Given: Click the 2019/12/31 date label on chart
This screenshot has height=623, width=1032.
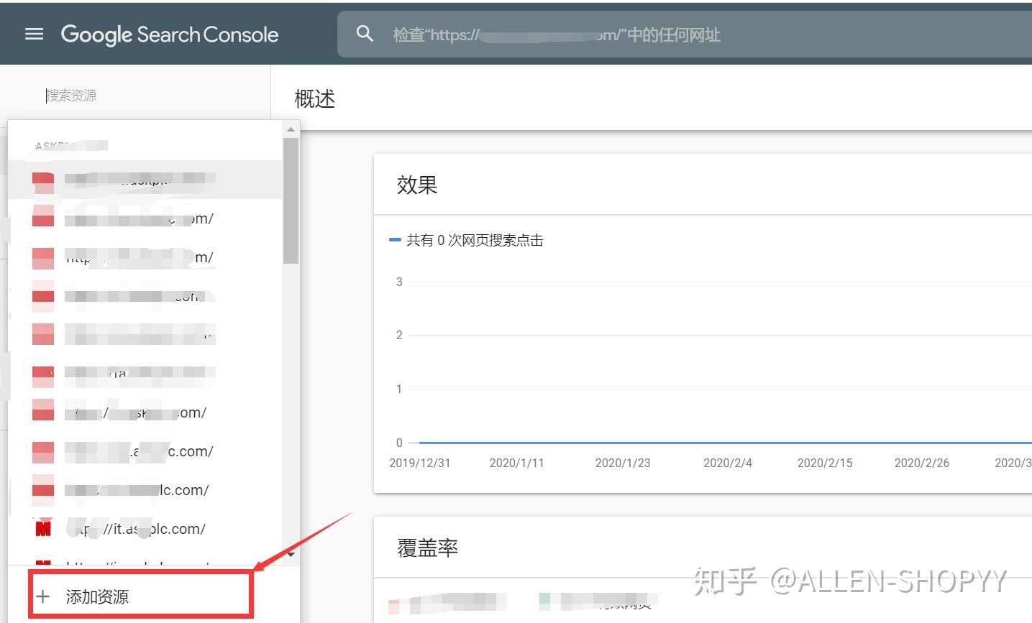Looking at the screenshot, I should pos(420,463).
